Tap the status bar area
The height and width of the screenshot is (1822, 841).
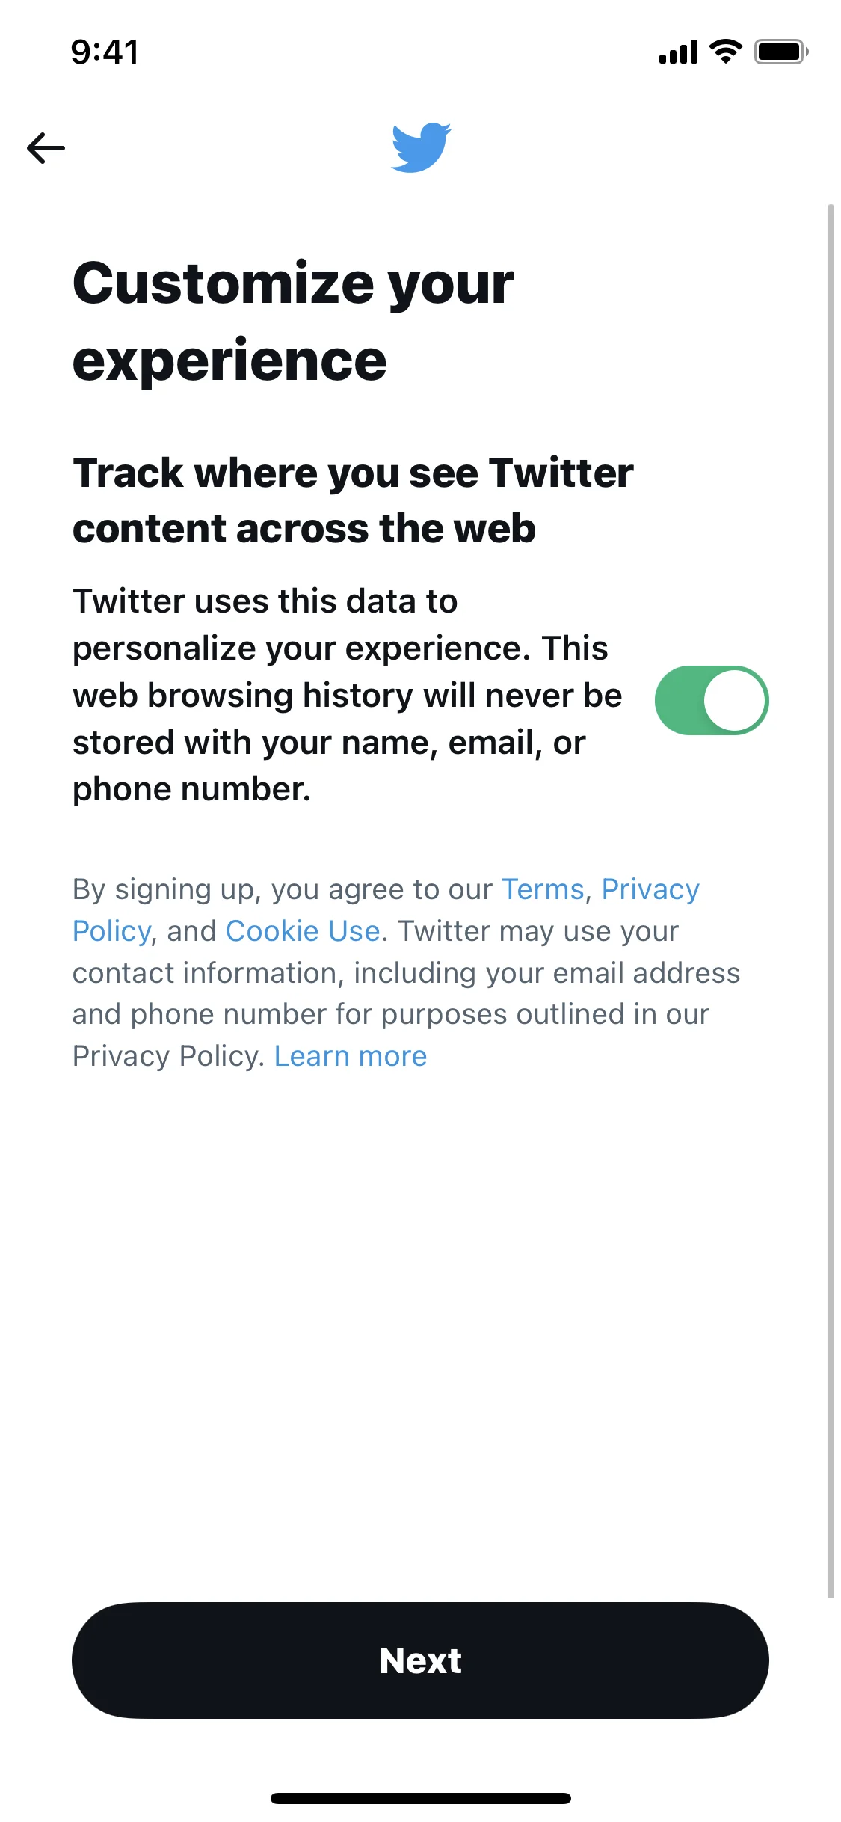[x=420, y=52]
